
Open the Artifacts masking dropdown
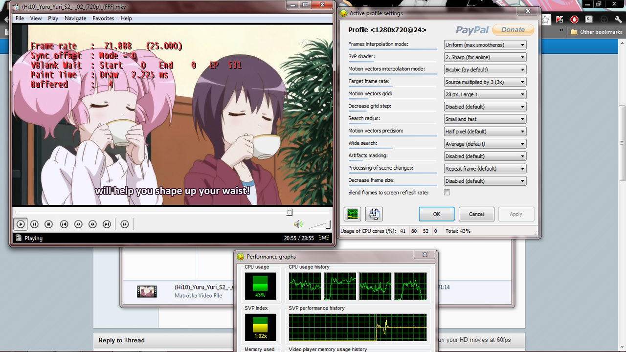click(485, 156)
